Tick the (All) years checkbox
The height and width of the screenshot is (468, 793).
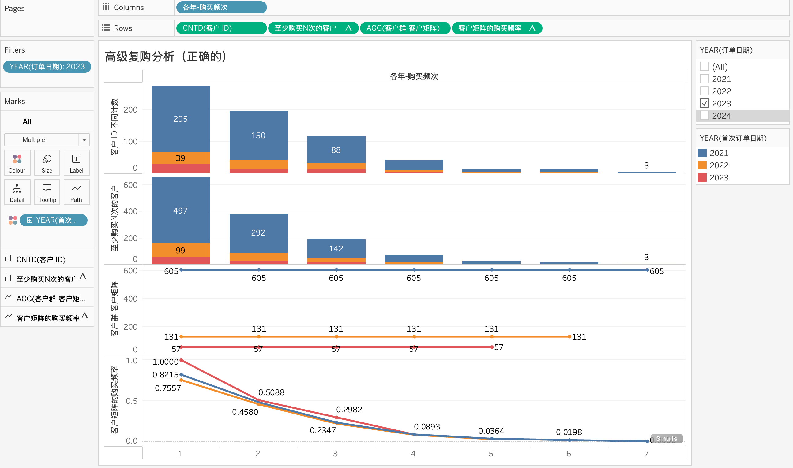point(704,67)
